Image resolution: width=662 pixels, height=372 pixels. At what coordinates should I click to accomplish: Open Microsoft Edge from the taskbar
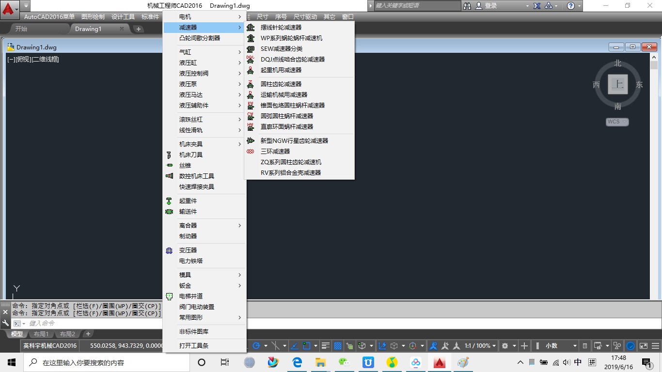(297, 362)
